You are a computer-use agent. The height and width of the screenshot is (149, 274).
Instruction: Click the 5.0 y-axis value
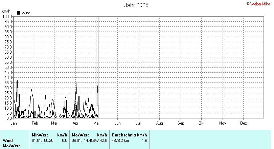9,113
